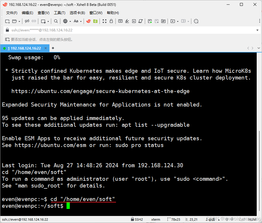
Task: Click the https://ubuntu.com/esm URL
Action: [x=50, y=145]
